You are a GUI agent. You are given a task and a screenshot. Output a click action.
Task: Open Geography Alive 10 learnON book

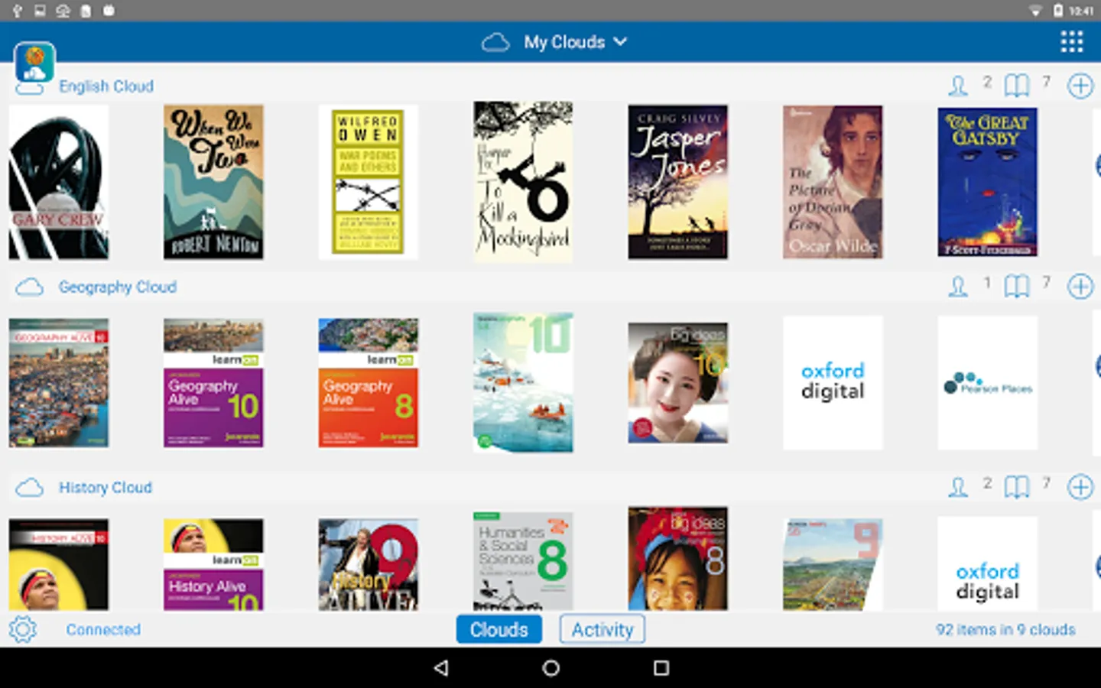pyautogui.click(x=213, y=383)
